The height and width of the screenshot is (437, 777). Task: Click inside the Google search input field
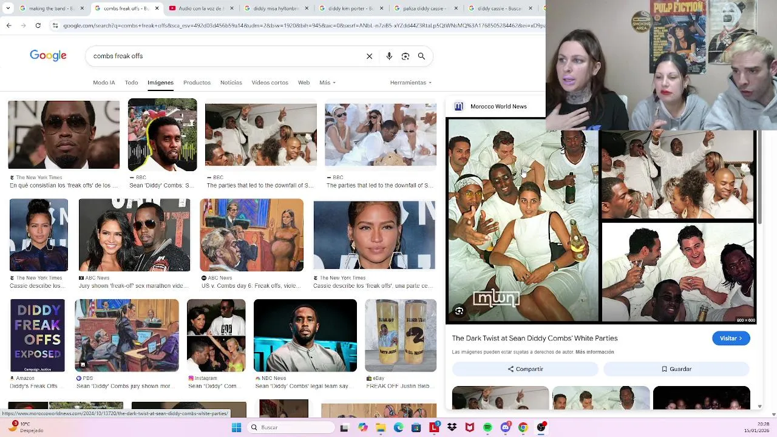click(225, 56)
